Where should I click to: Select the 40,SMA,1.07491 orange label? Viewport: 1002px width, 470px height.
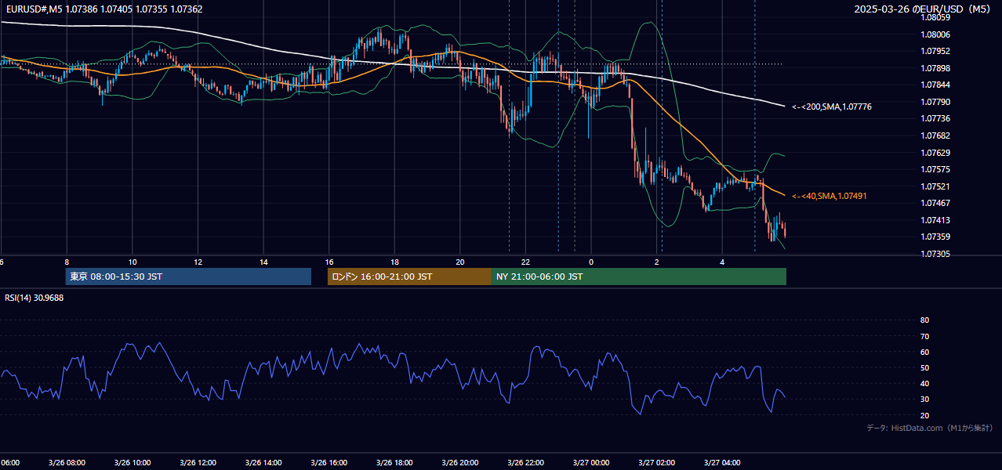point(830,196)
